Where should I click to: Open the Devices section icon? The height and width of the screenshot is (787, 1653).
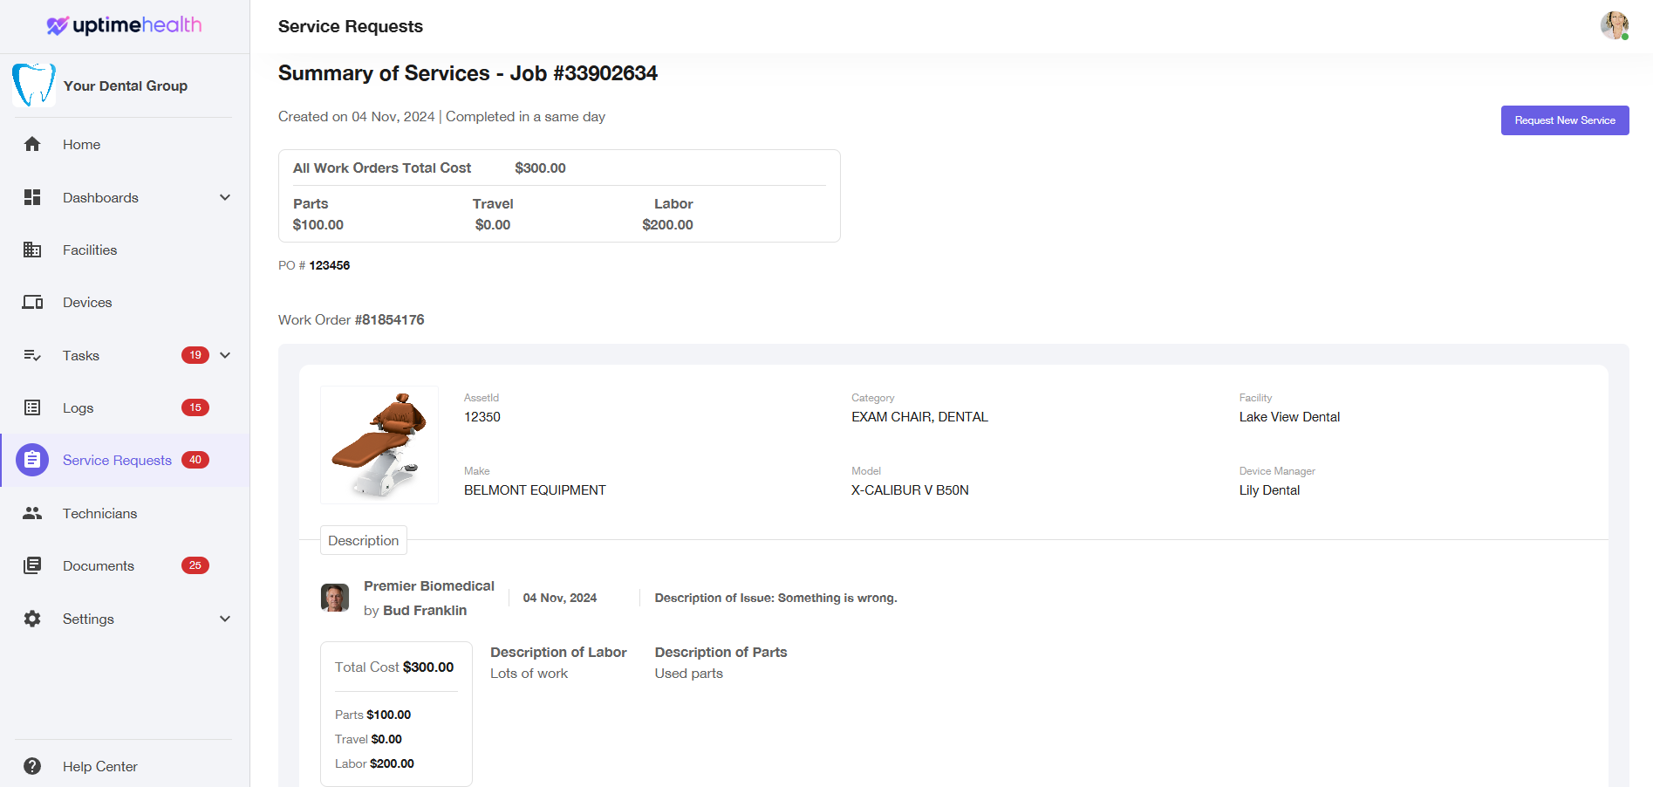tap(32, 302)
